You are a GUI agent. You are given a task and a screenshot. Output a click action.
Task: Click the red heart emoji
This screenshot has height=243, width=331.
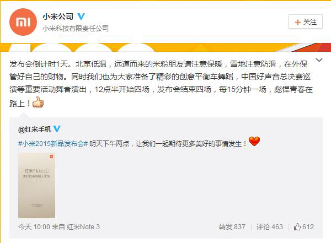254,141
